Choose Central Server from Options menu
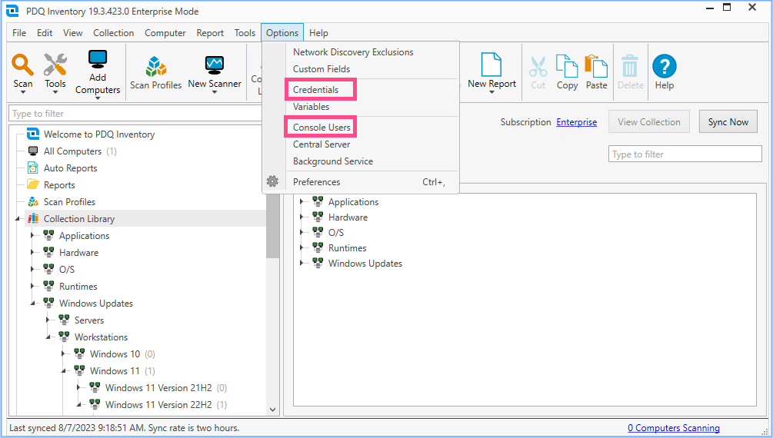Screen dimensions: 773x438 [x=322, y=144]
